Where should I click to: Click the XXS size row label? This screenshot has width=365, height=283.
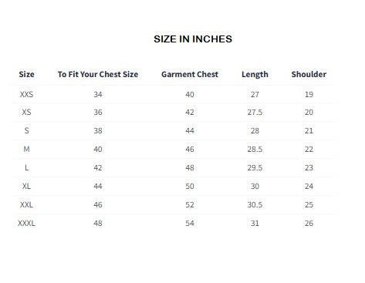tap(26, 94)
